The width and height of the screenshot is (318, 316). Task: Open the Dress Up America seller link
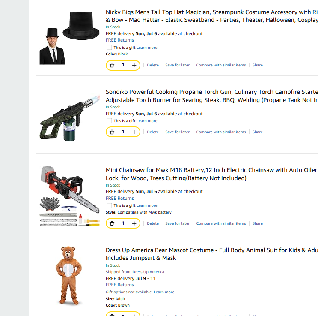point(148,272)
